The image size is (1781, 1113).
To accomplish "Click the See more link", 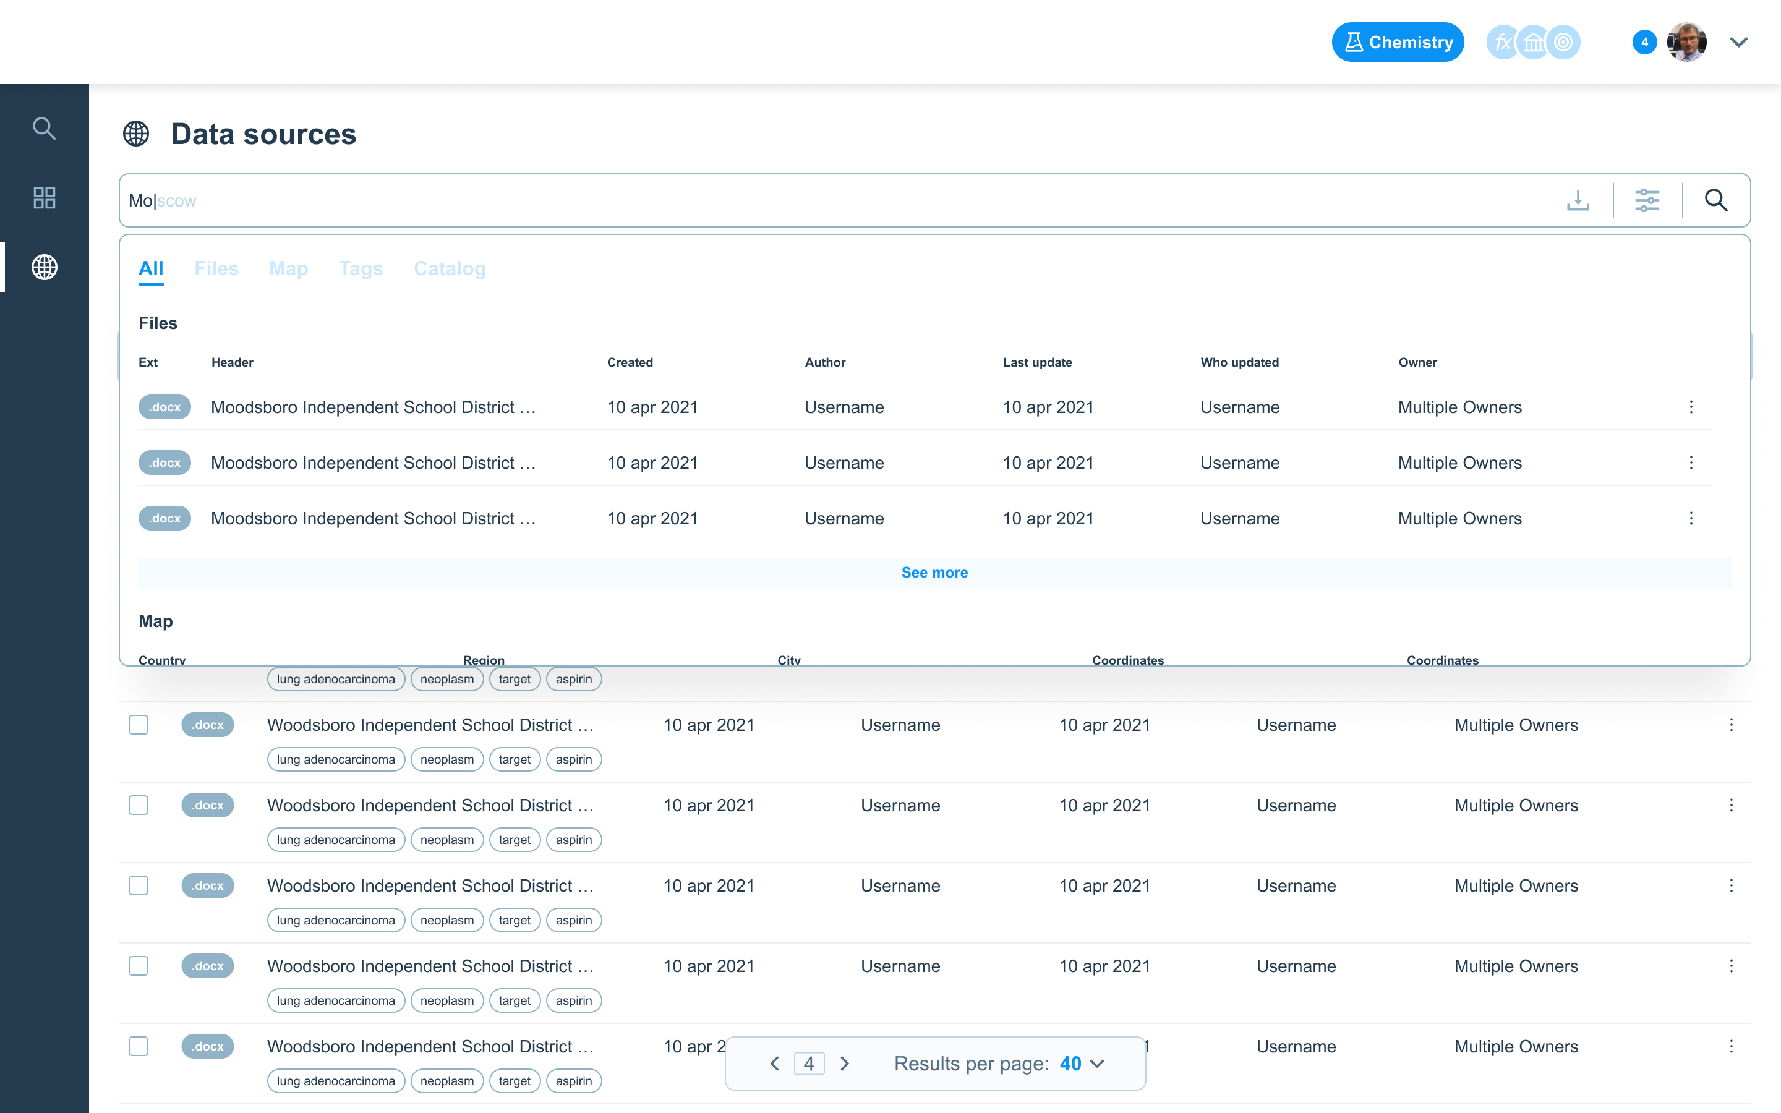I will click(934, 572).
